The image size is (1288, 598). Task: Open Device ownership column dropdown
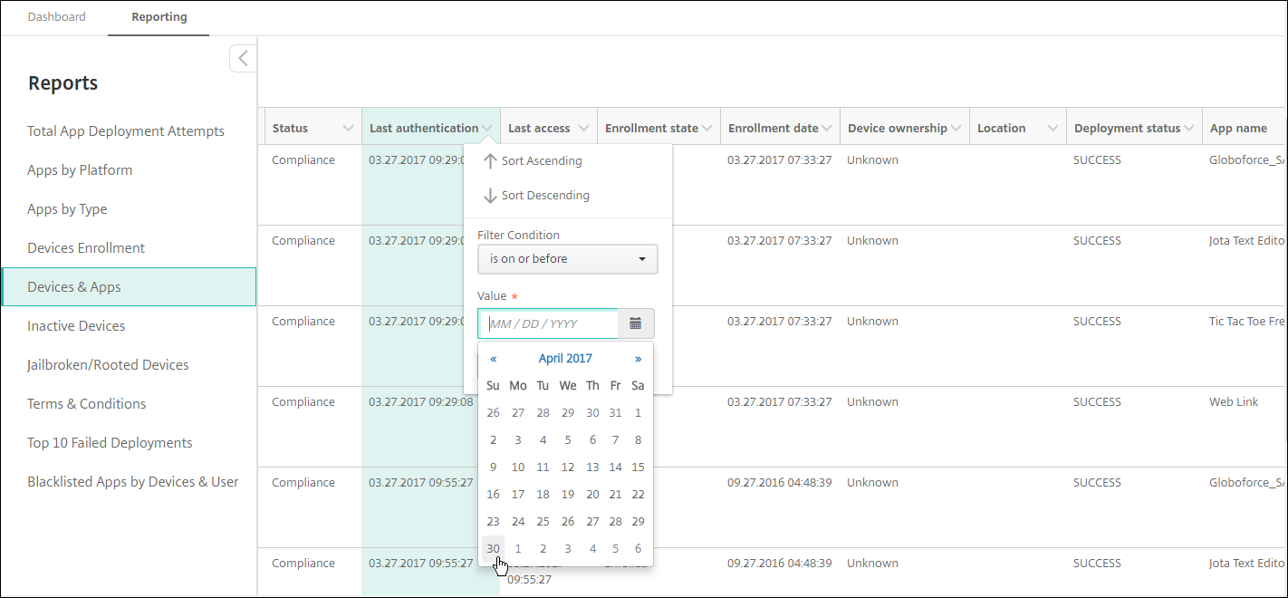956,129
